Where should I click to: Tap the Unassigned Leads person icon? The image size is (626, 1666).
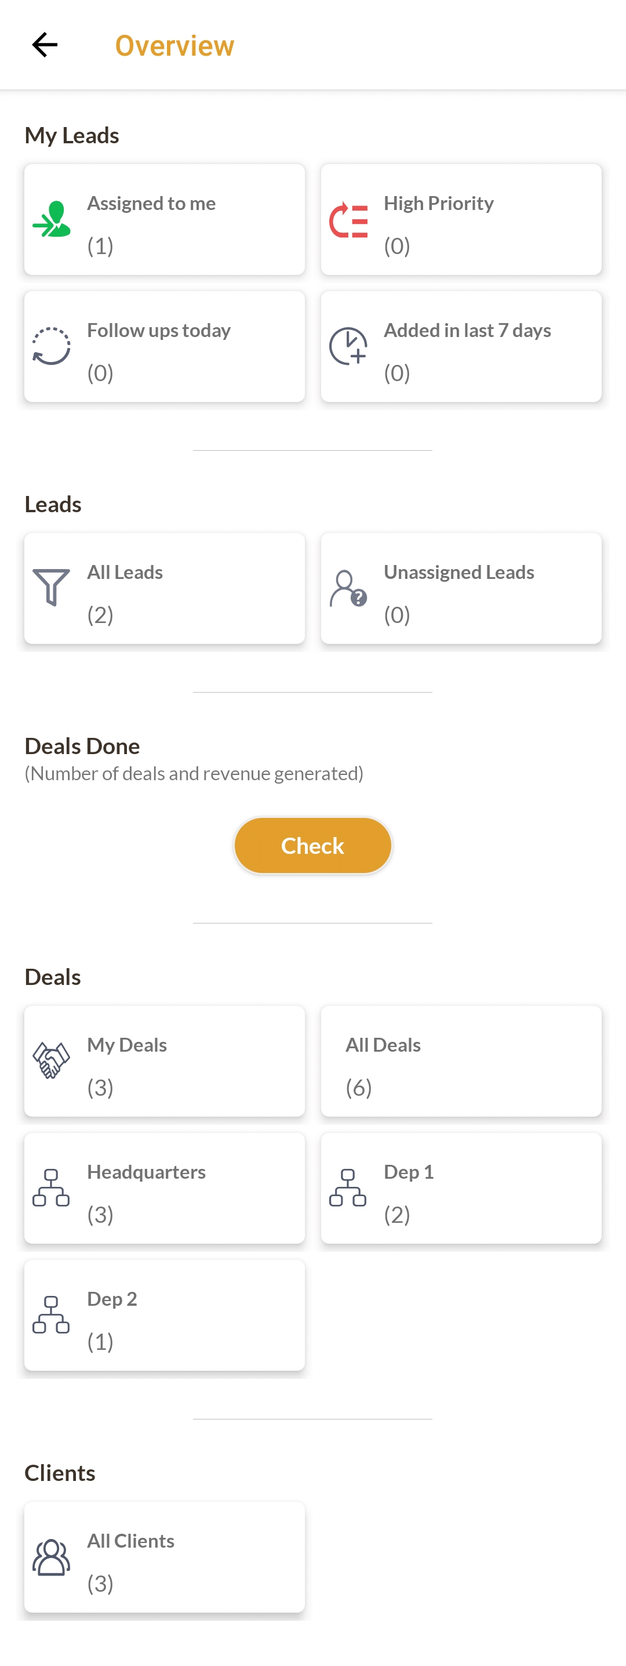348,588
